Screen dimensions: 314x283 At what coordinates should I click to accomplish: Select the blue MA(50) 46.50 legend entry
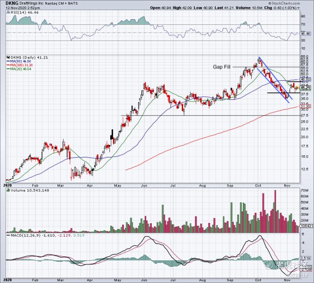[x=19, y=61]
